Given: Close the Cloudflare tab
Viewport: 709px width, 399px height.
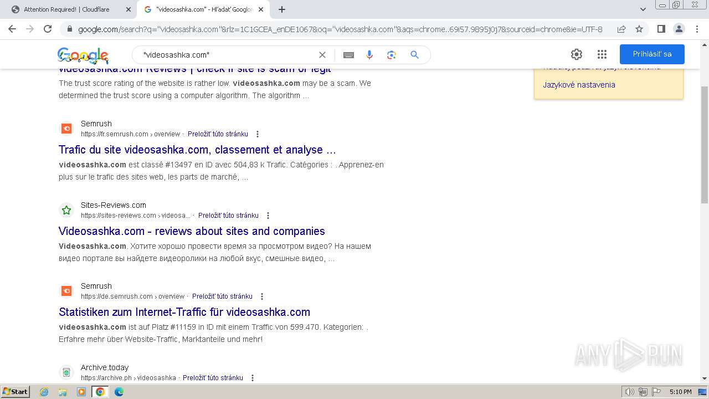Looking at the screenshot, I should click(x=128, y=9).
